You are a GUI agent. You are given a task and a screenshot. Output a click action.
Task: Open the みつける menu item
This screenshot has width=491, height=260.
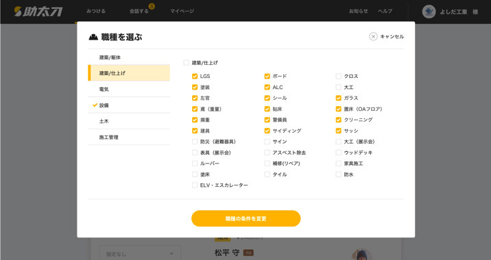point(96,11)
